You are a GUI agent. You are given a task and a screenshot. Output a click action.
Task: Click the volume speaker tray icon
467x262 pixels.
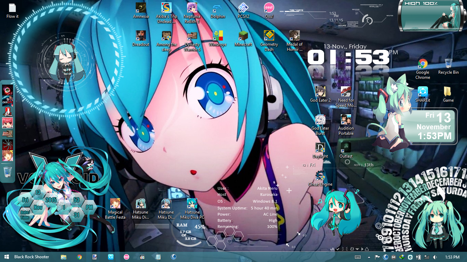pos(435,257)
